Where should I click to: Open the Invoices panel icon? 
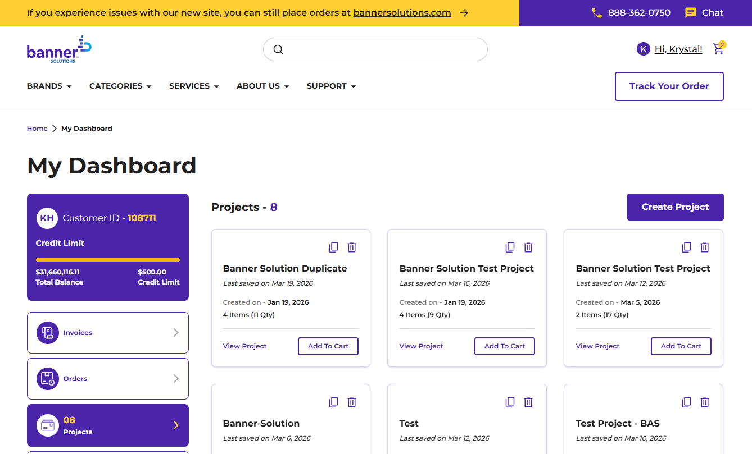tap(48, 332)
